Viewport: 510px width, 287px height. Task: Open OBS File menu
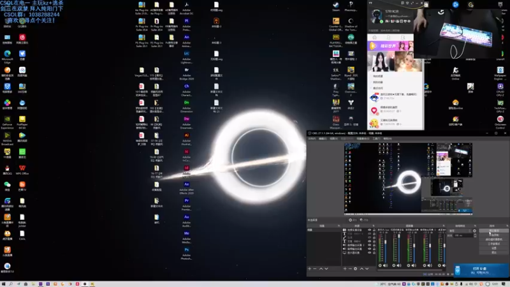pos(312,138)
